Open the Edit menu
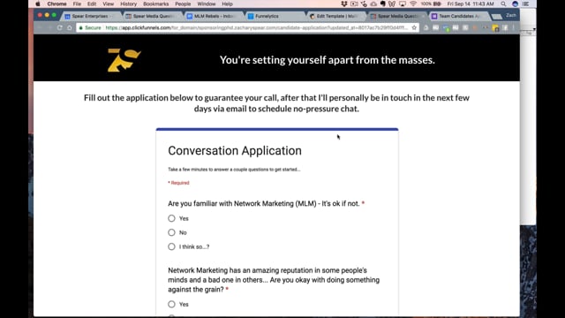The width and height of the screenshot is (565, 318). [92, 4]
